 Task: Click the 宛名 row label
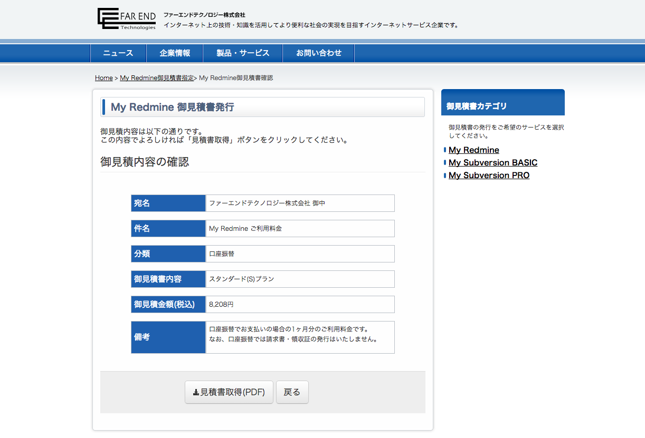168,203
